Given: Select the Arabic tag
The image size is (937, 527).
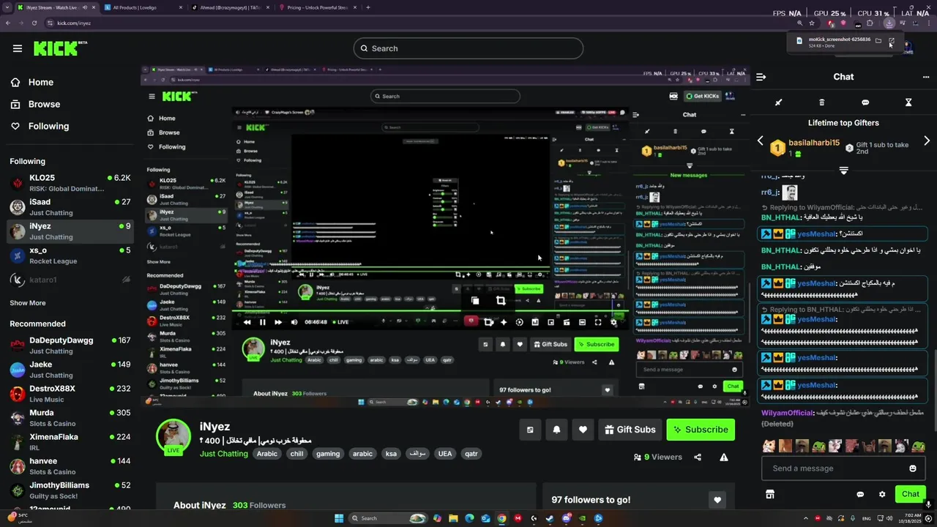Looking at the screenshot, I should 267,454.
